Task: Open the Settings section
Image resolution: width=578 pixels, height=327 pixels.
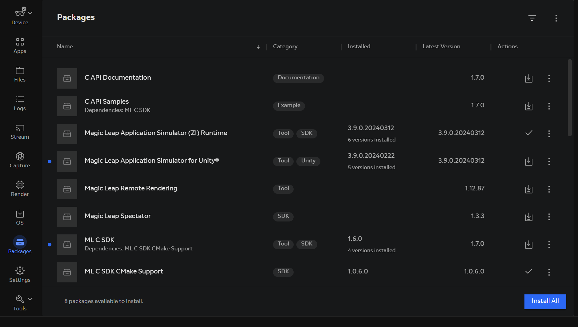Action: point(20,274)
